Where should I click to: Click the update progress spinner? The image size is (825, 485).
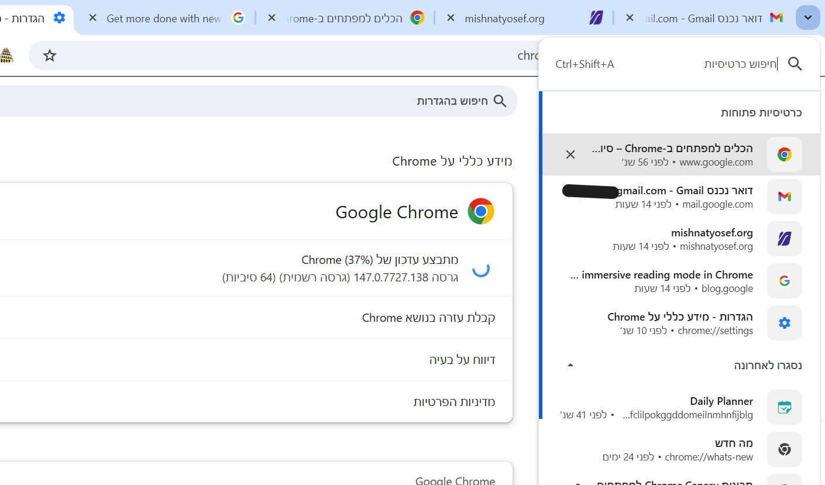pos(481,269)
